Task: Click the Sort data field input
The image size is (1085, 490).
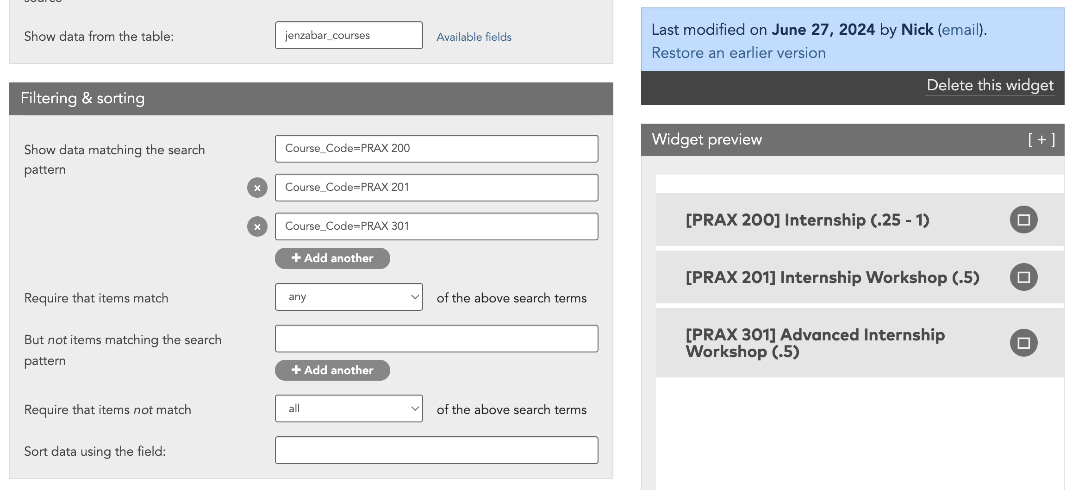Action: pyautogui.click(x=436, y=450)
